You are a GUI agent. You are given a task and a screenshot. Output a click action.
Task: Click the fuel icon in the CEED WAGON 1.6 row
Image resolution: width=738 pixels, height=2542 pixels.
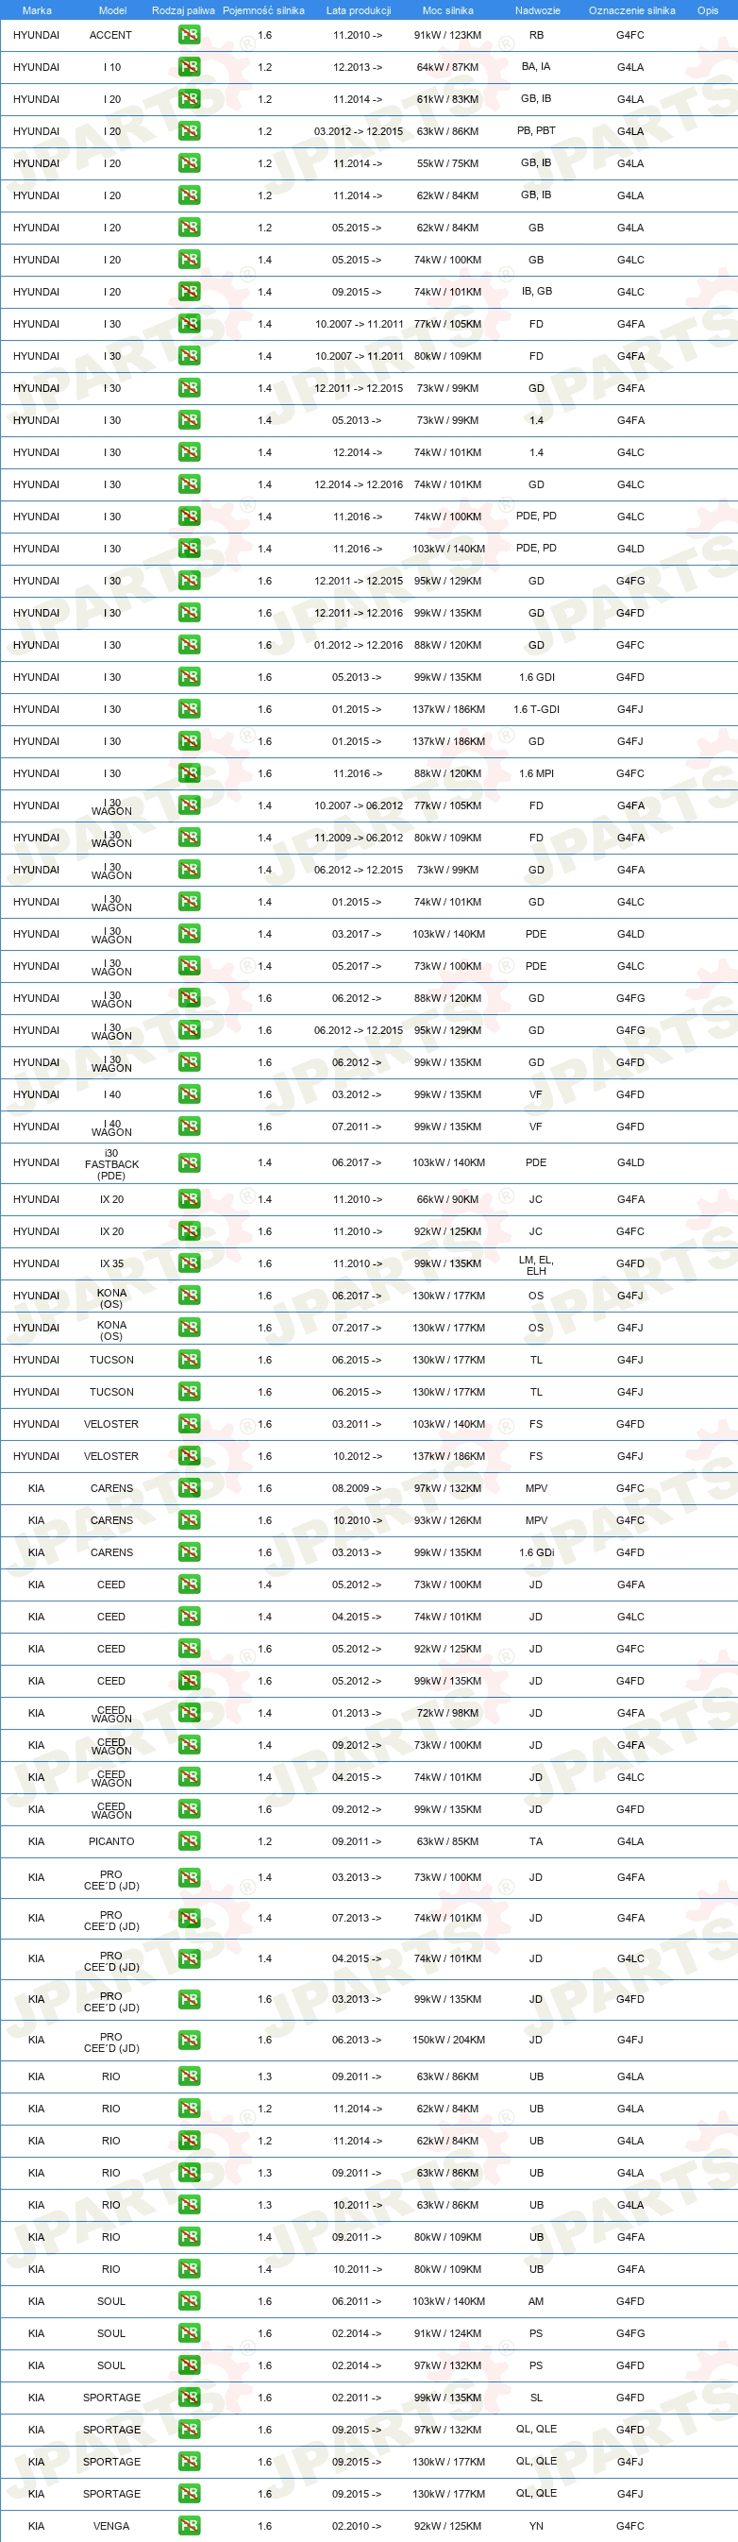click(189, 1809)
